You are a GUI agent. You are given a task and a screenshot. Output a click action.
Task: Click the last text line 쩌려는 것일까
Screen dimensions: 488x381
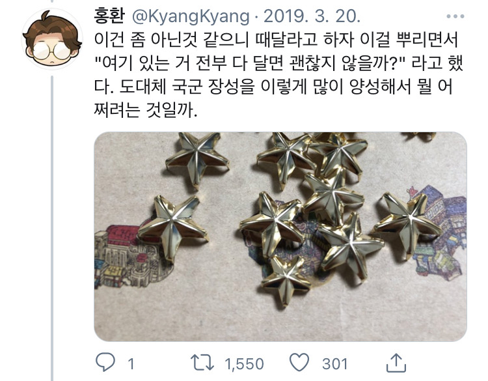coord(146,110)
